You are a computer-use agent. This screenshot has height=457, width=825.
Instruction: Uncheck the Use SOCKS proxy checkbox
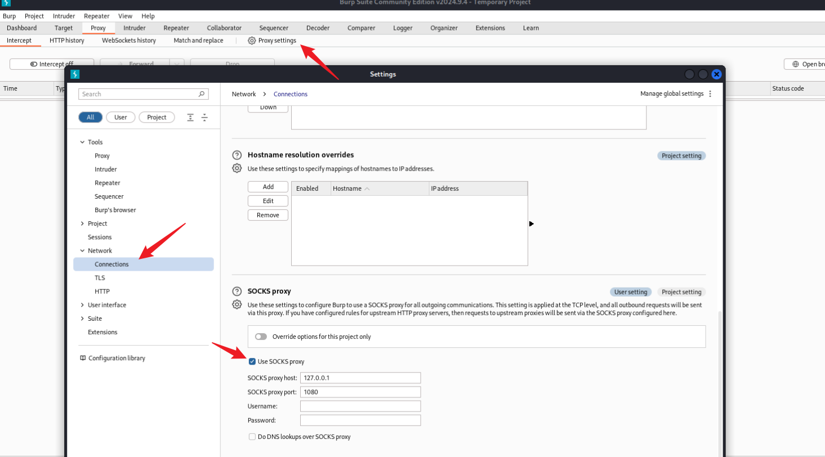(x=252, y=361)
